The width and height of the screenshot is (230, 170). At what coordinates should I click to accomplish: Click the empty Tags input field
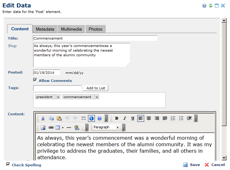57,88
